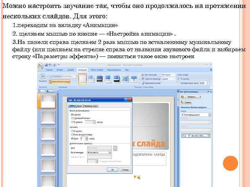Switch to Эффект tab in sound dialog
Screen dimensions: 250x187
click(x=73, y=106)
